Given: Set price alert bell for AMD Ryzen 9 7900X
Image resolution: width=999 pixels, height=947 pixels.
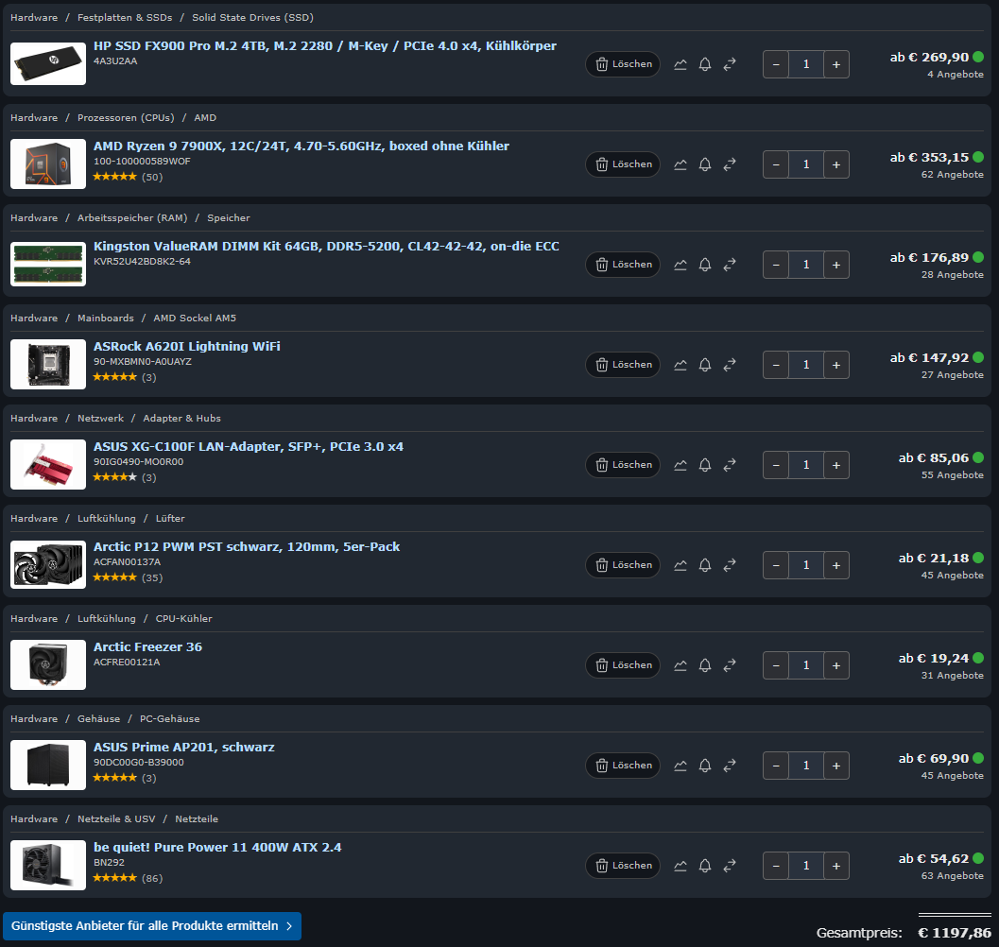Looking at the screenshot, I should 705,164.
